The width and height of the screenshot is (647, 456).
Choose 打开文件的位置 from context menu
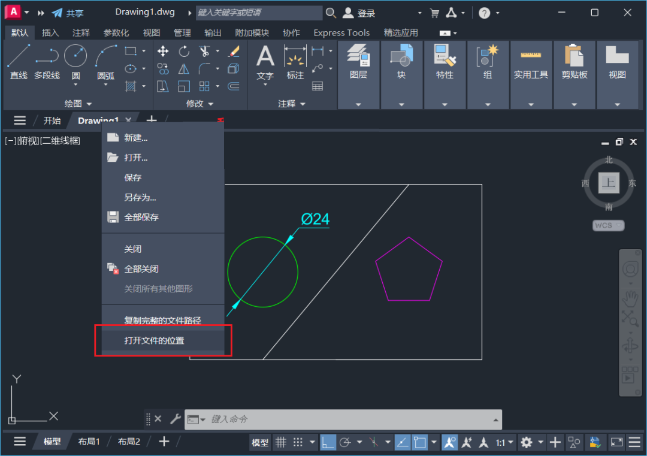154,340
